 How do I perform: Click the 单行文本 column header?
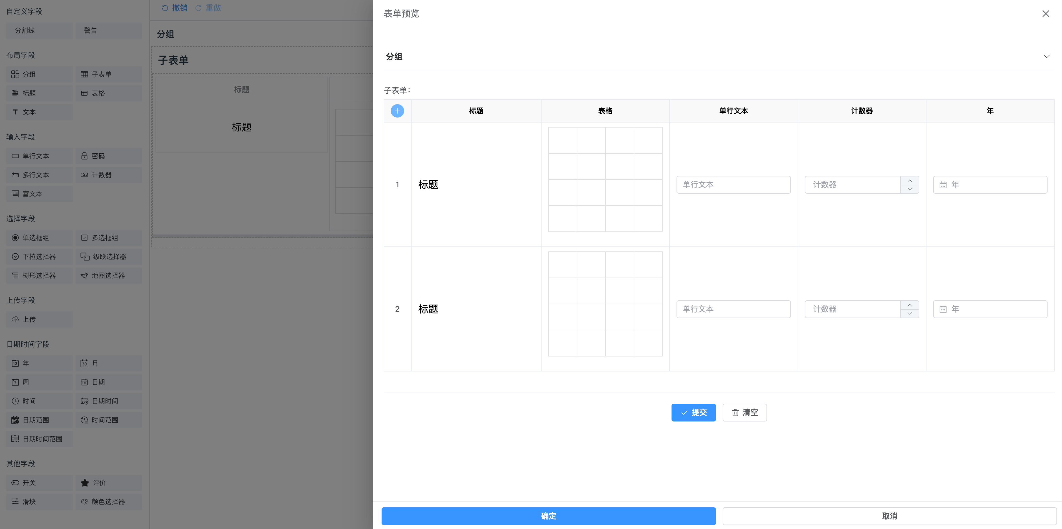tap(733, 111)
